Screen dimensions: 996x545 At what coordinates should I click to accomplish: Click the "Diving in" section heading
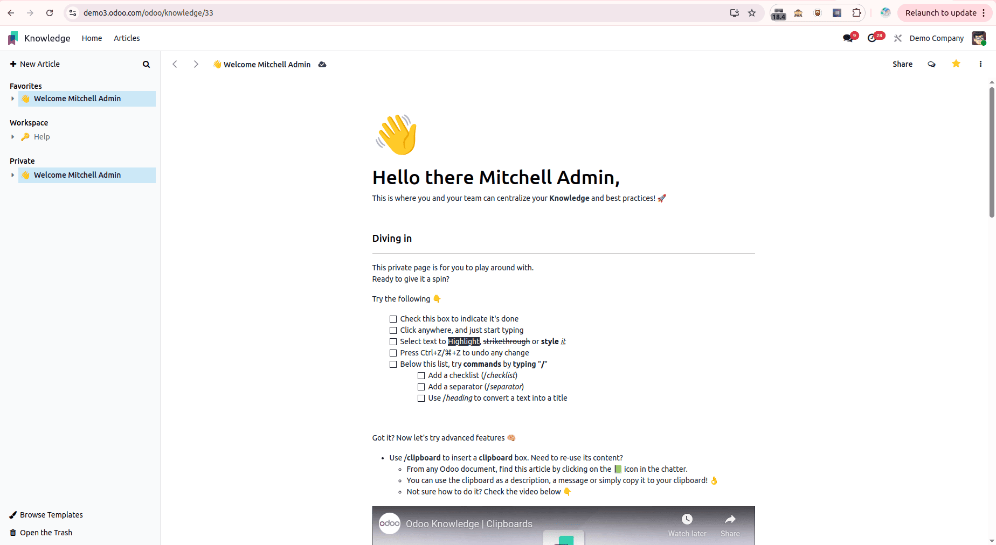pyautogui.click(x=392, y=239)
